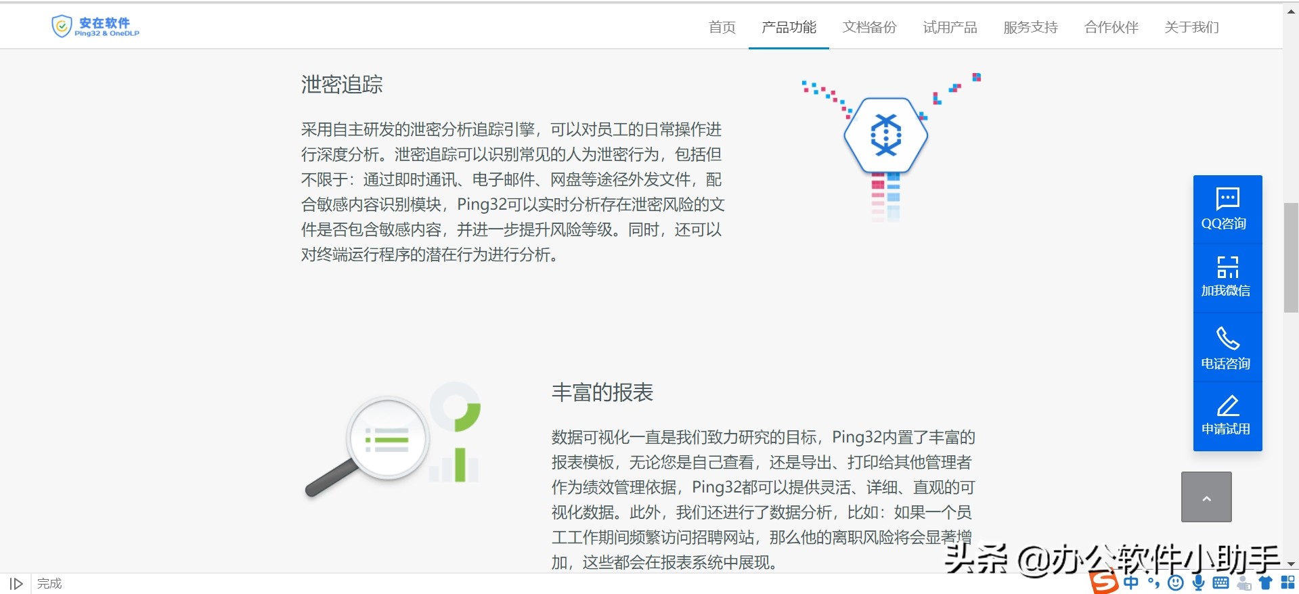Click the QQ咨询 label
The image size is (1299, 594).
(x=1224, y=223)
